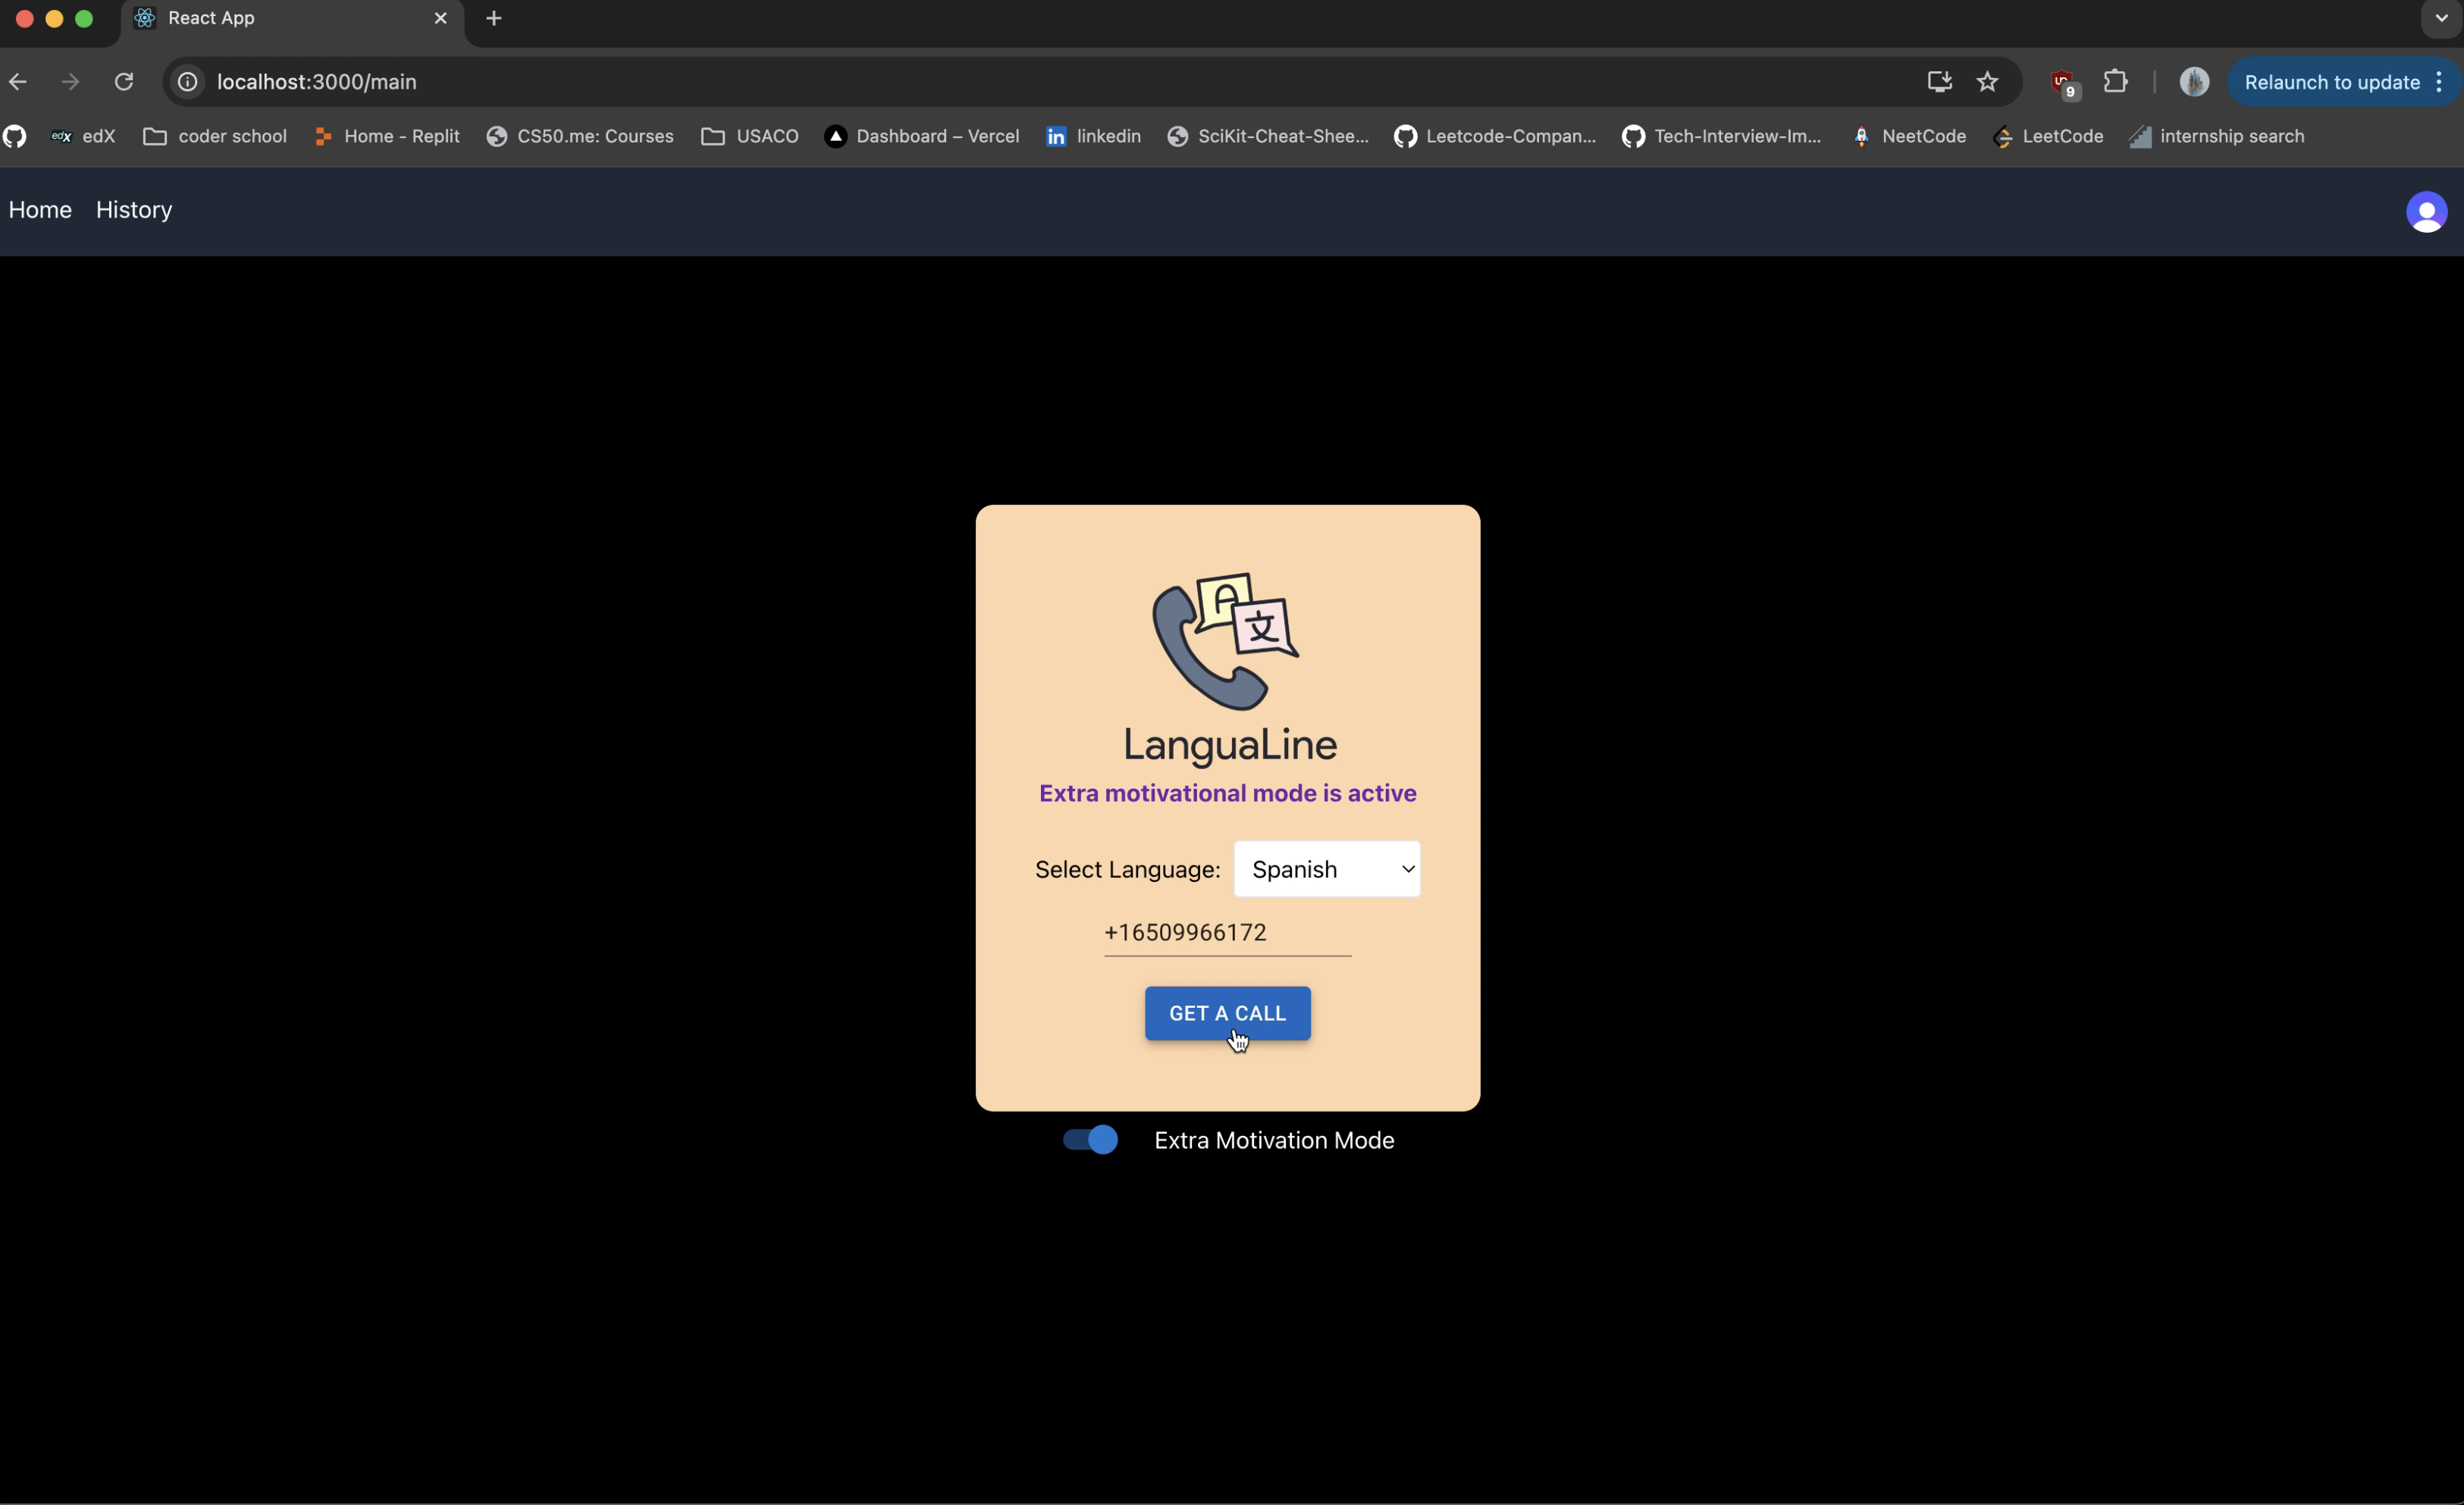2464x1505 pixels.
Task: Click the install app icon in address bar
Action: pos(1939,82)
